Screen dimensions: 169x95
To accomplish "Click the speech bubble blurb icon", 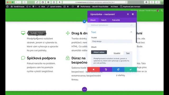I will tap(23, 58).
